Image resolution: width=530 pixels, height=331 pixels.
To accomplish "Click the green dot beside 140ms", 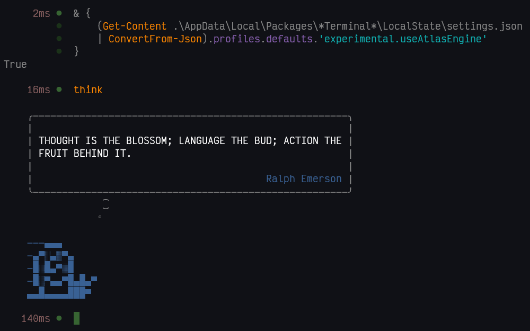I will coord(59,318).
